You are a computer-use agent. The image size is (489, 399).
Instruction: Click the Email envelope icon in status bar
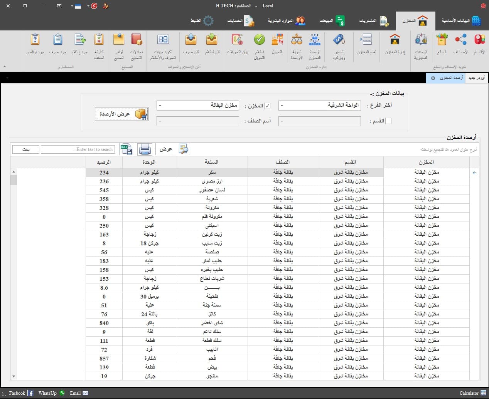tap(85, 393)
